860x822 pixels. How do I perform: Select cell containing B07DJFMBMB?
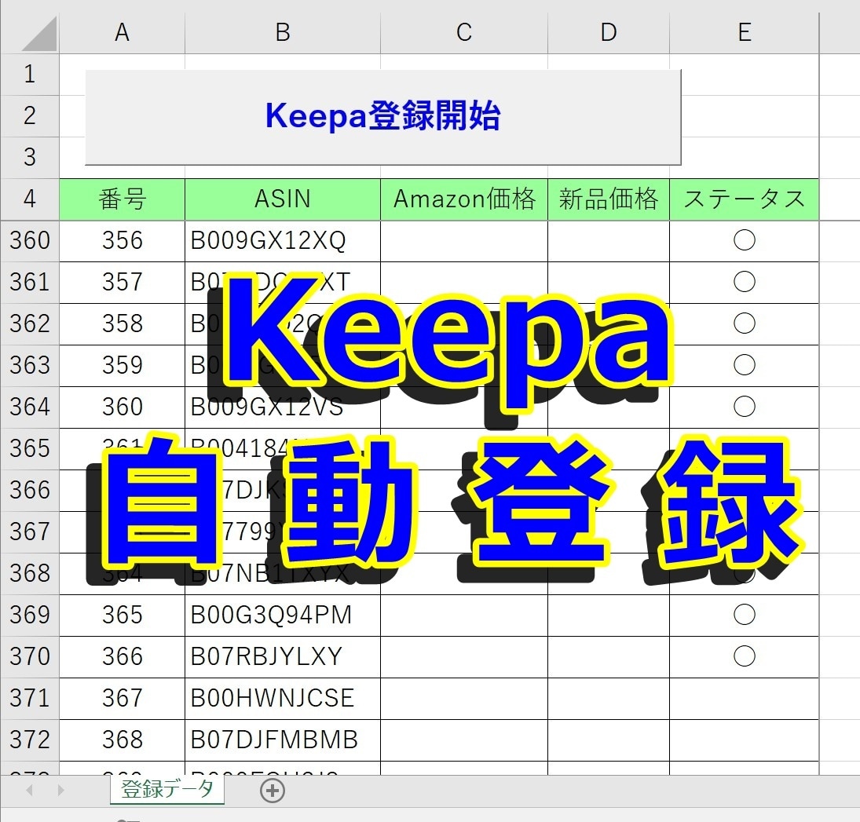(283, 740)
